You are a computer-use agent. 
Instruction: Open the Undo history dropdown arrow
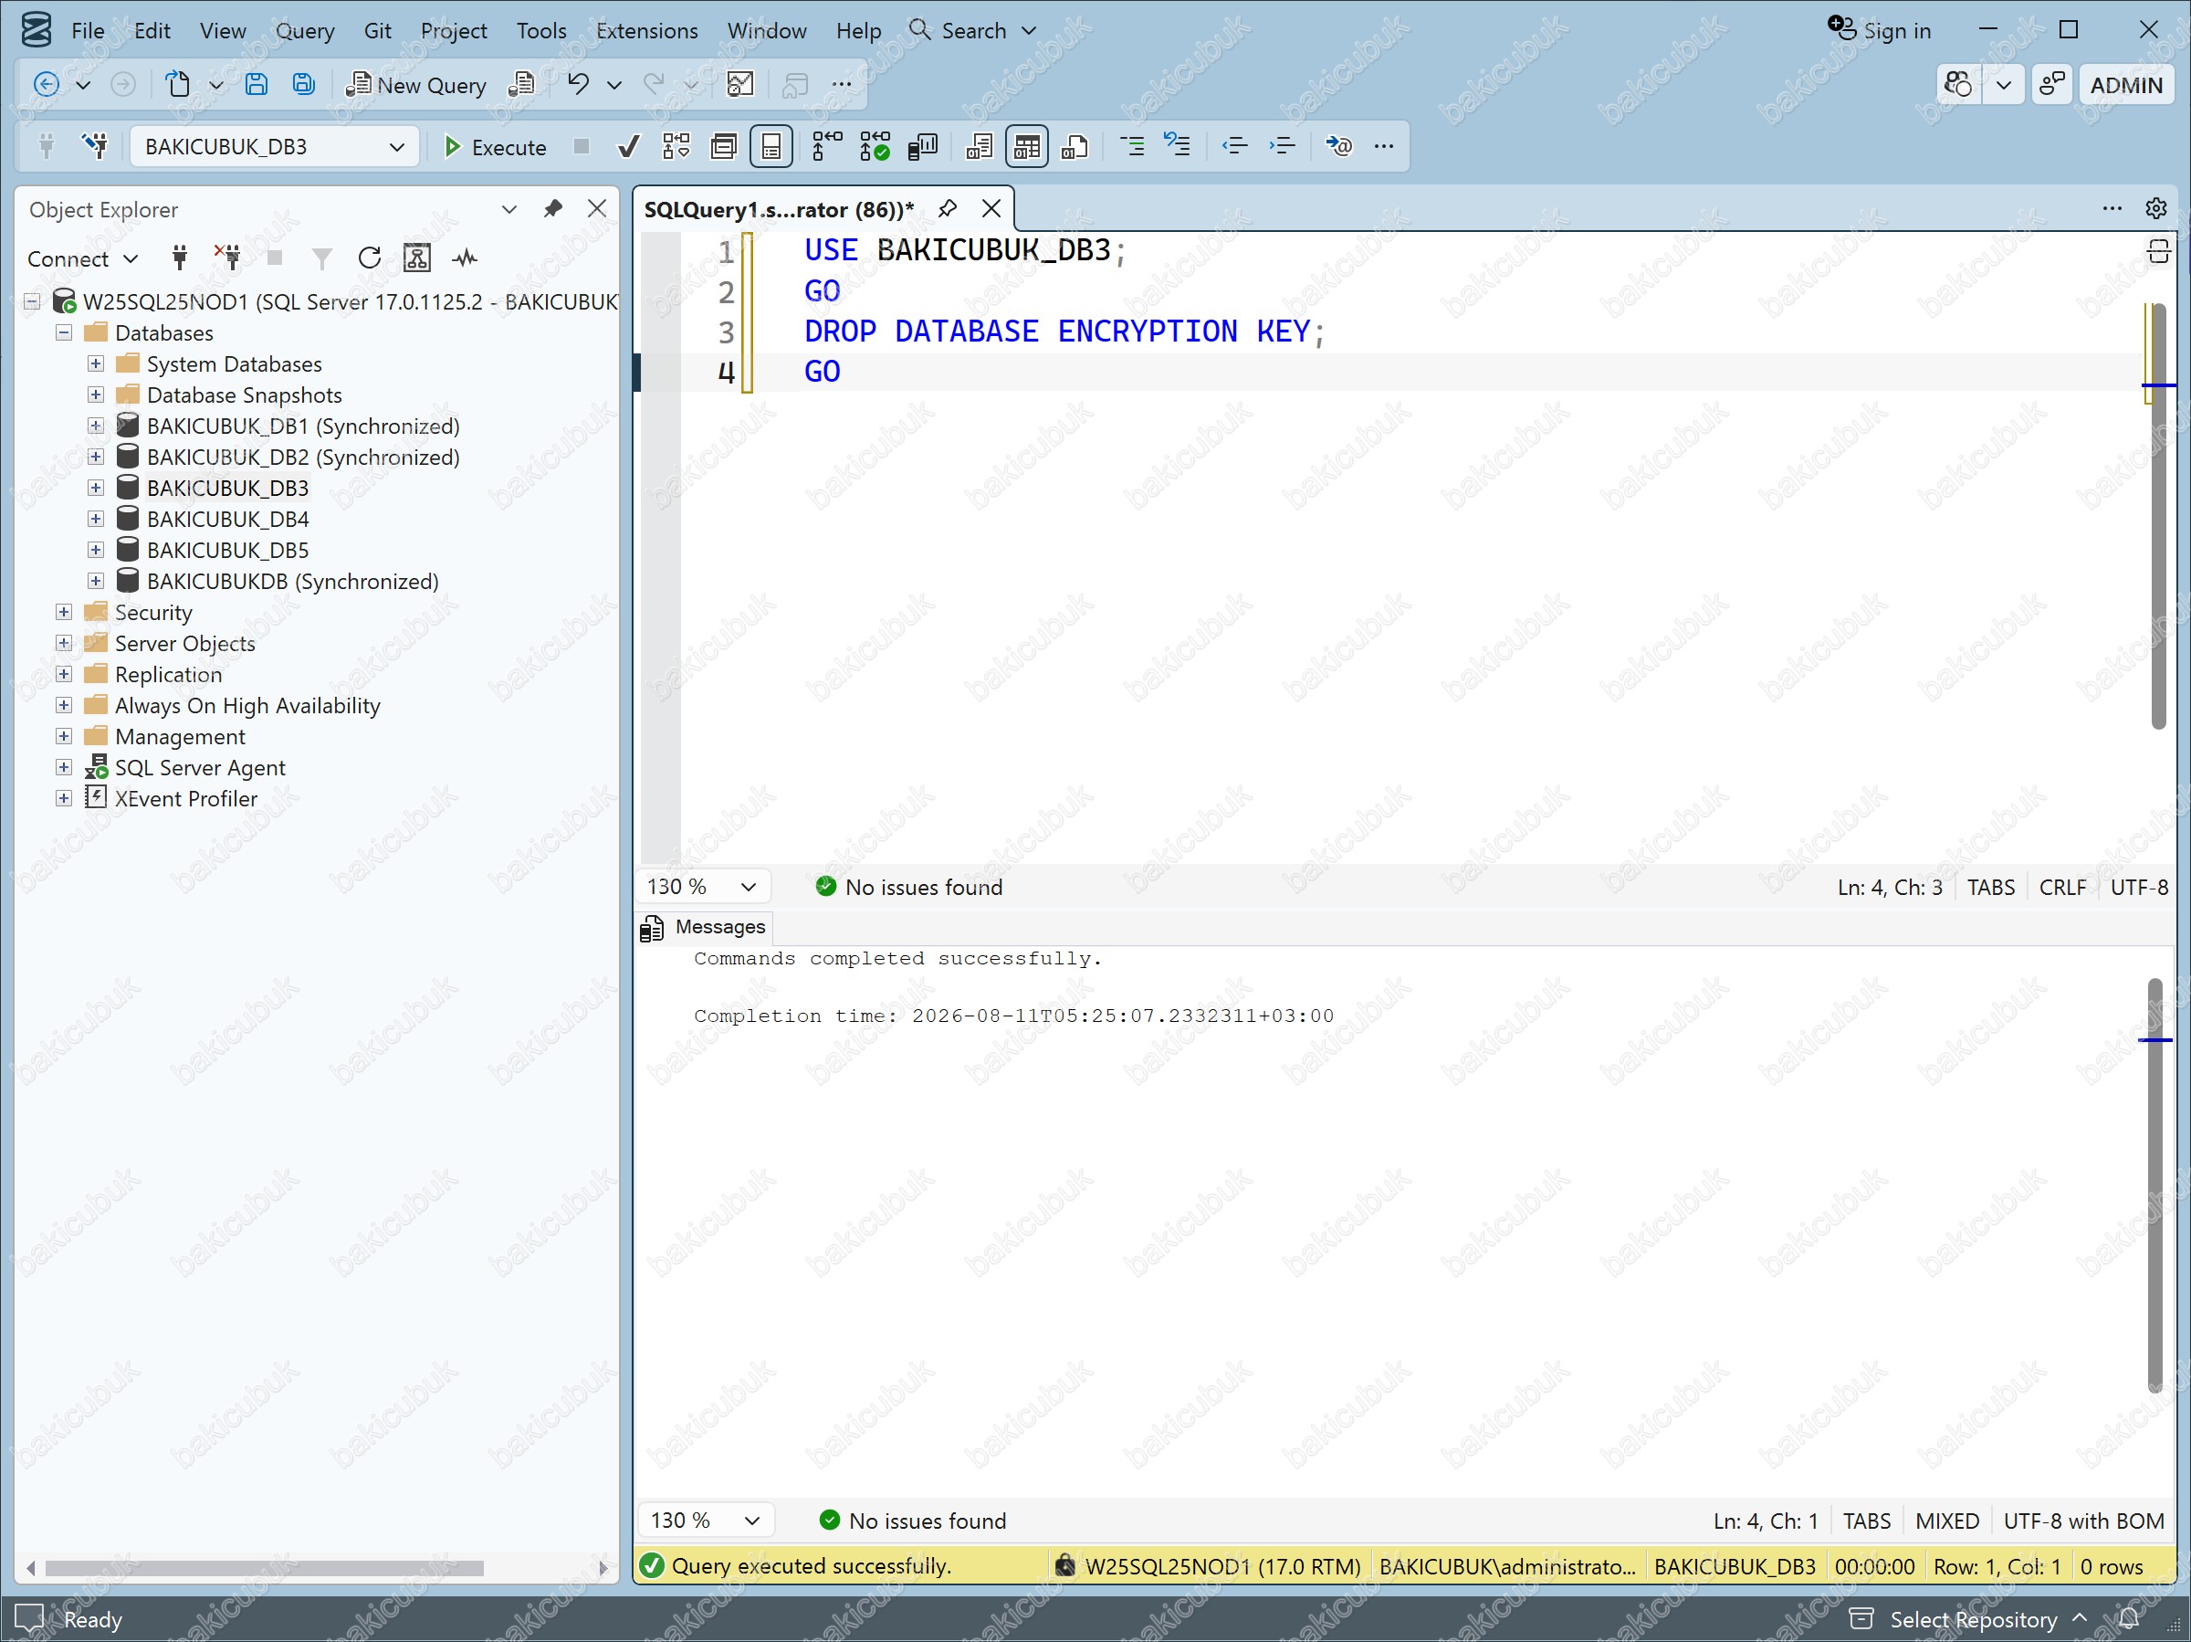(x=614, y=85)
